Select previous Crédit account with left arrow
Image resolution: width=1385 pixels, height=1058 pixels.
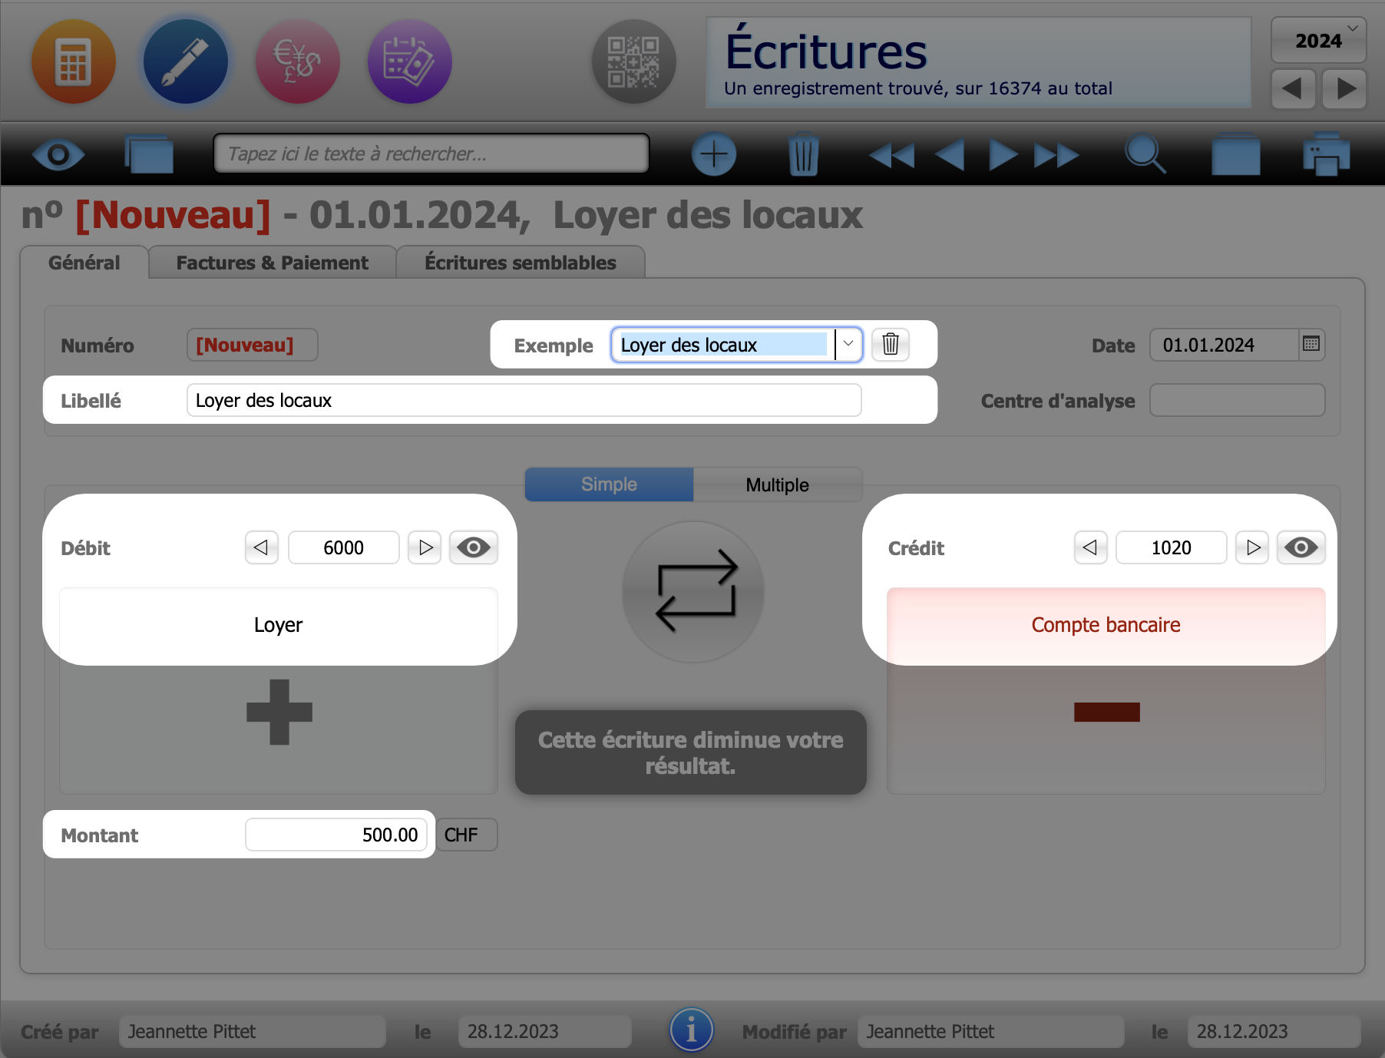coord(1090,547)
